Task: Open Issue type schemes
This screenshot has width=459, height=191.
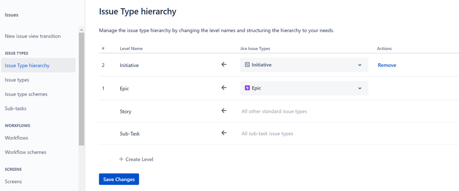Action: [26, 94]
